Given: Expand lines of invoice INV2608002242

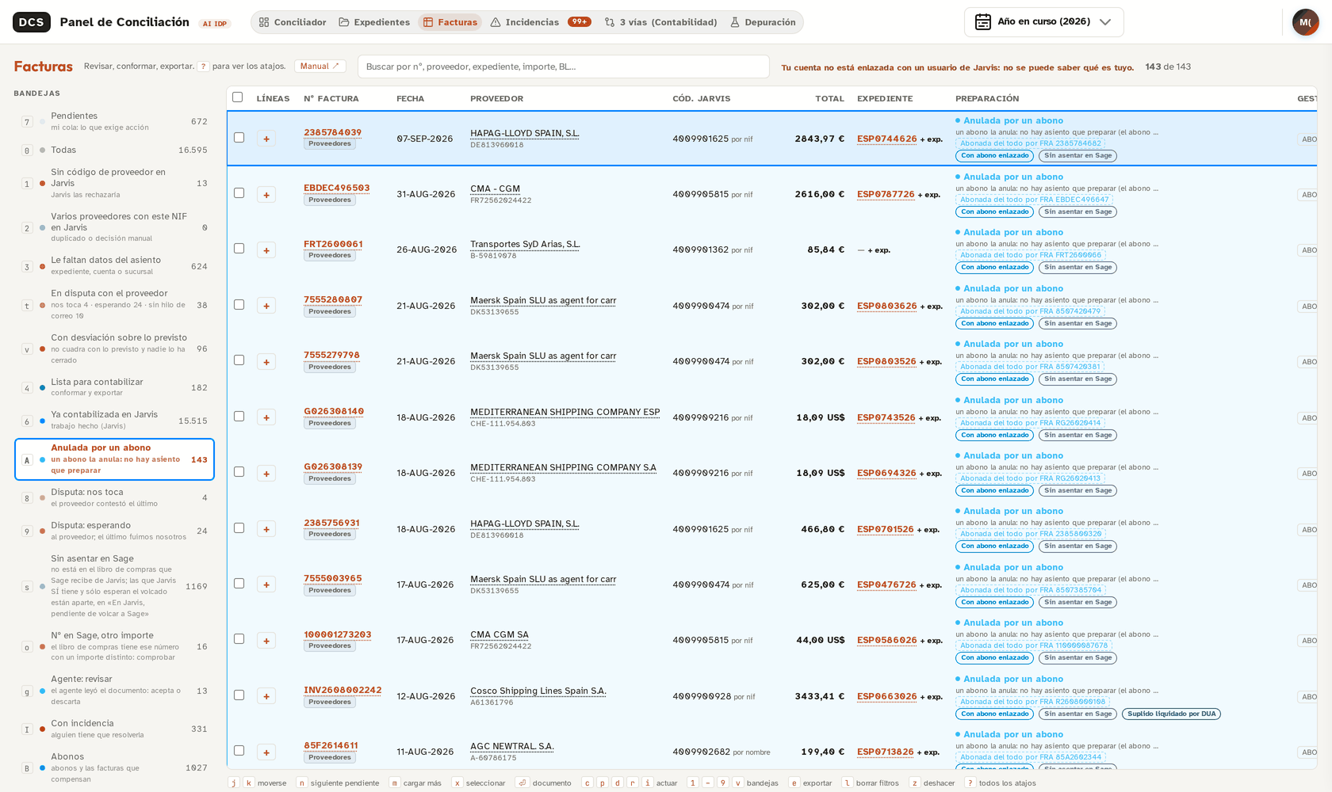Looking at the screenshot, I should 266,696.
